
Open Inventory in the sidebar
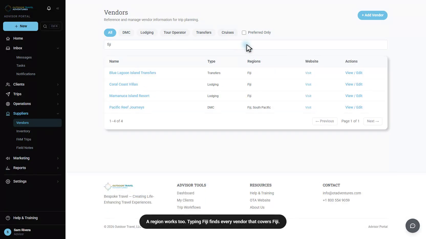coord(23,131)
